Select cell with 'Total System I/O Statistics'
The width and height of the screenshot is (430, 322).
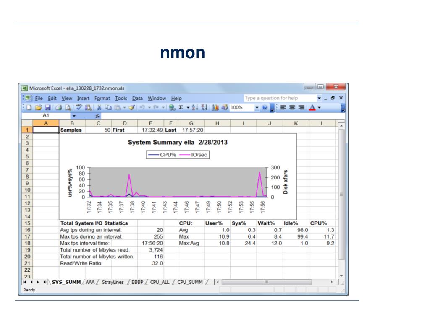coord(94,223)
